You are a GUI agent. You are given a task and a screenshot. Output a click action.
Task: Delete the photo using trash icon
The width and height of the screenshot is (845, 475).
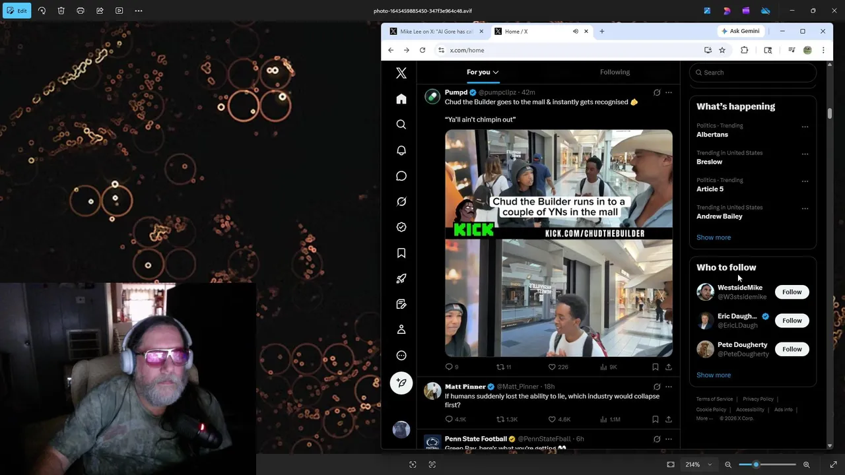pyautogui.click(x=61, y=11)
